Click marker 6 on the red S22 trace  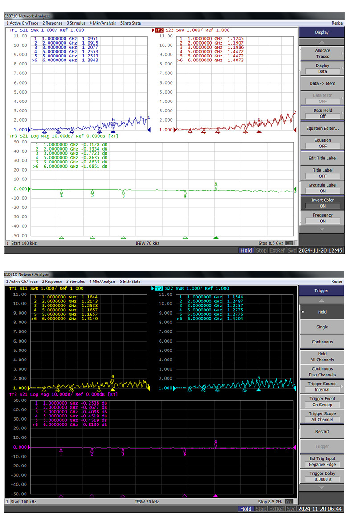coord(259,122)
